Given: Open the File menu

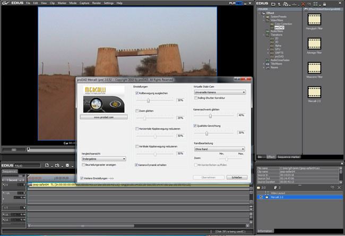Looking at the screenshot, I should click(x=28, y=3).
